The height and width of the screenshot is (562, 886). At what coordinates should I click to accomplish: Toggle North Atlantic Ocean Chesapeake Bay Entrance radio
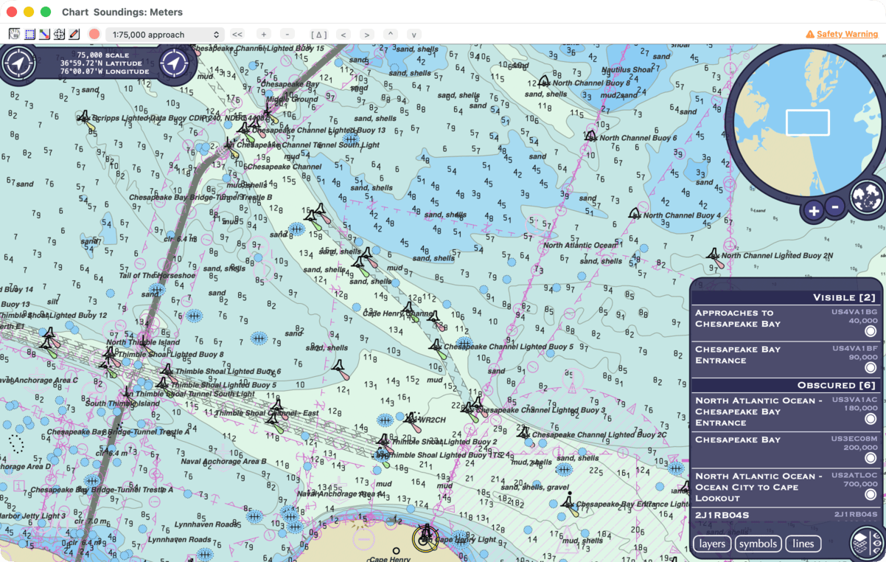[871, 419]
